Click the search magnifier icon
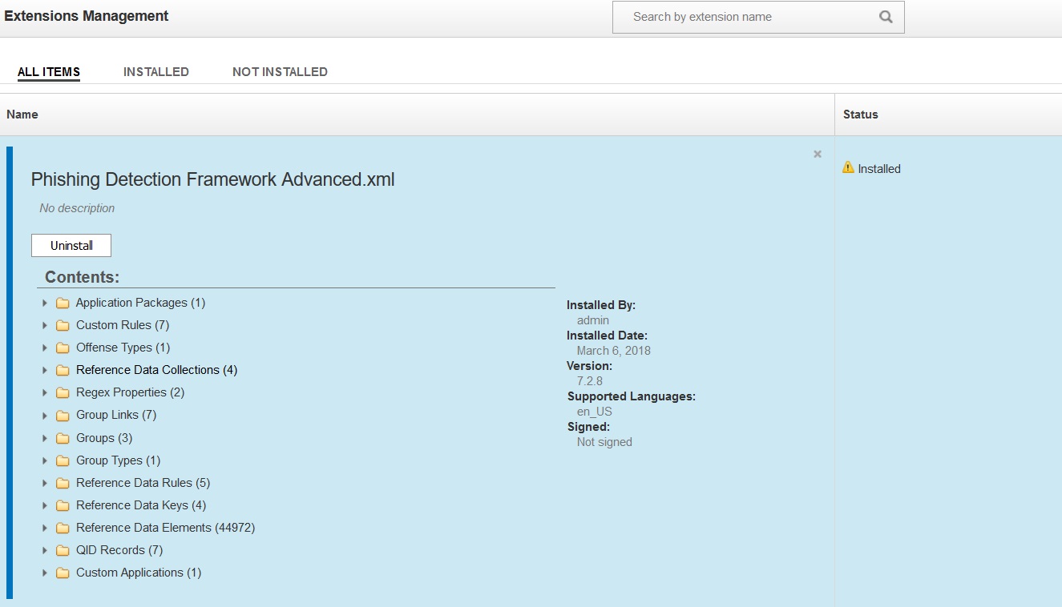This screenshot has width=1062, height=607. (886, 17)
